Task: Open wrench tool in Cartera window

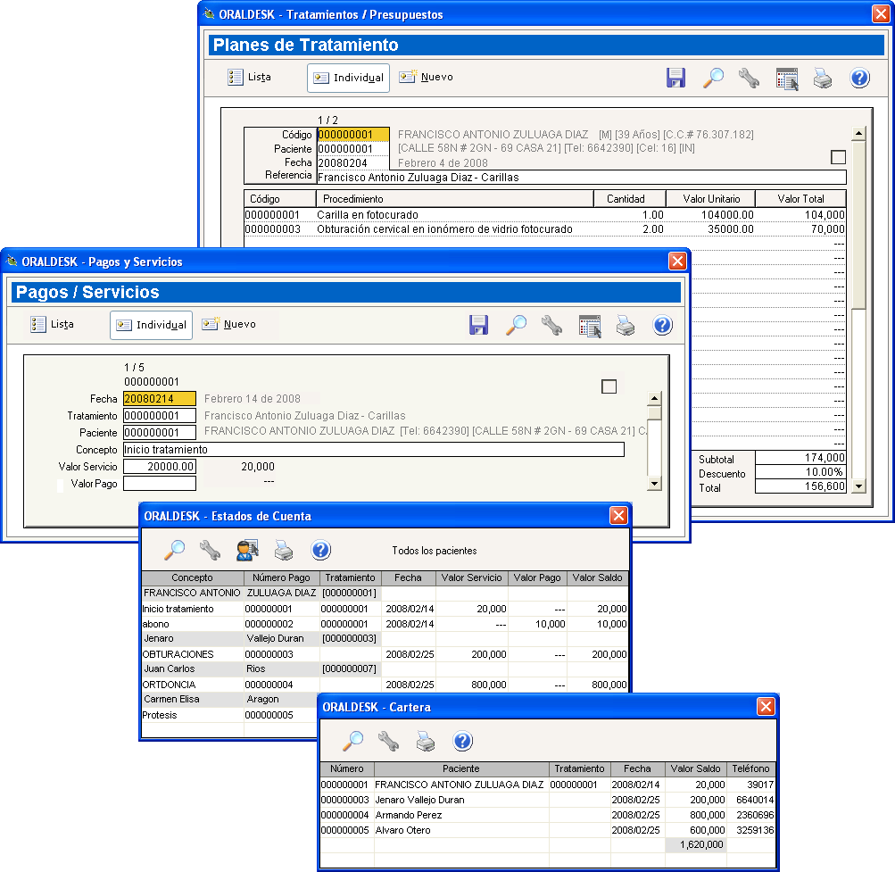Action: 389,741
